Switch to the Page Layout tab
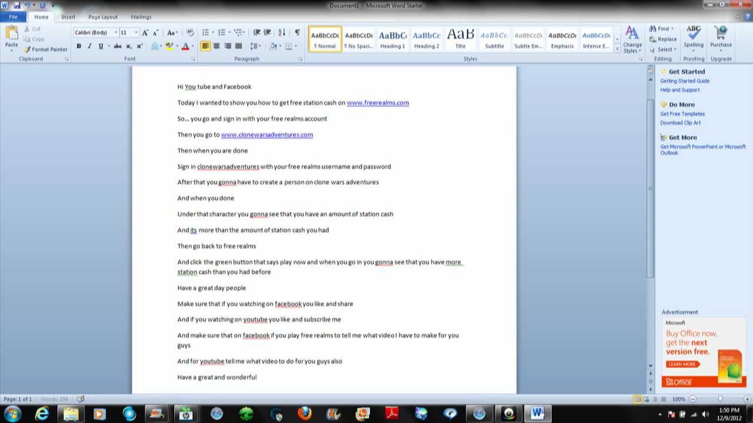This screenshot has height=423, width=753. pos(103,17)
